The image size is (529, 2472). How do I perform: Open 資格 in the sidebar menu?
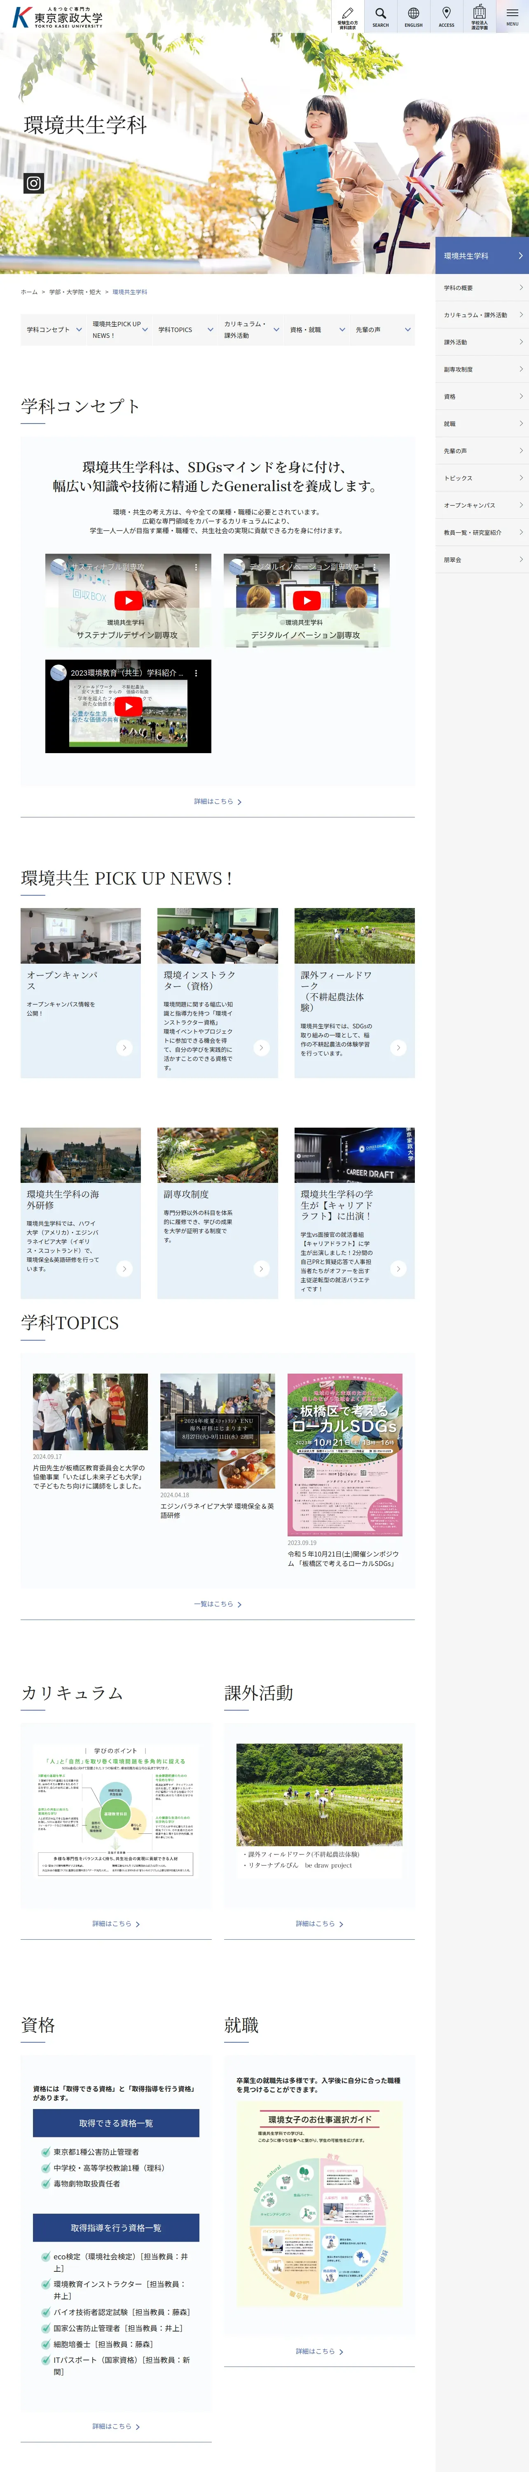(482, 396)
